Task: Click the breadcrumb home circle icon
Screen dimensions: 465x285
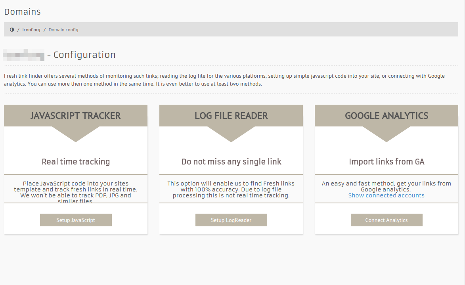Action: 12,30
